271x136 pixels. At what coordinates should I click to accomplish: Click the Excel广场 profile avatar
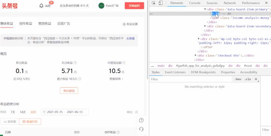coord(101,6)
